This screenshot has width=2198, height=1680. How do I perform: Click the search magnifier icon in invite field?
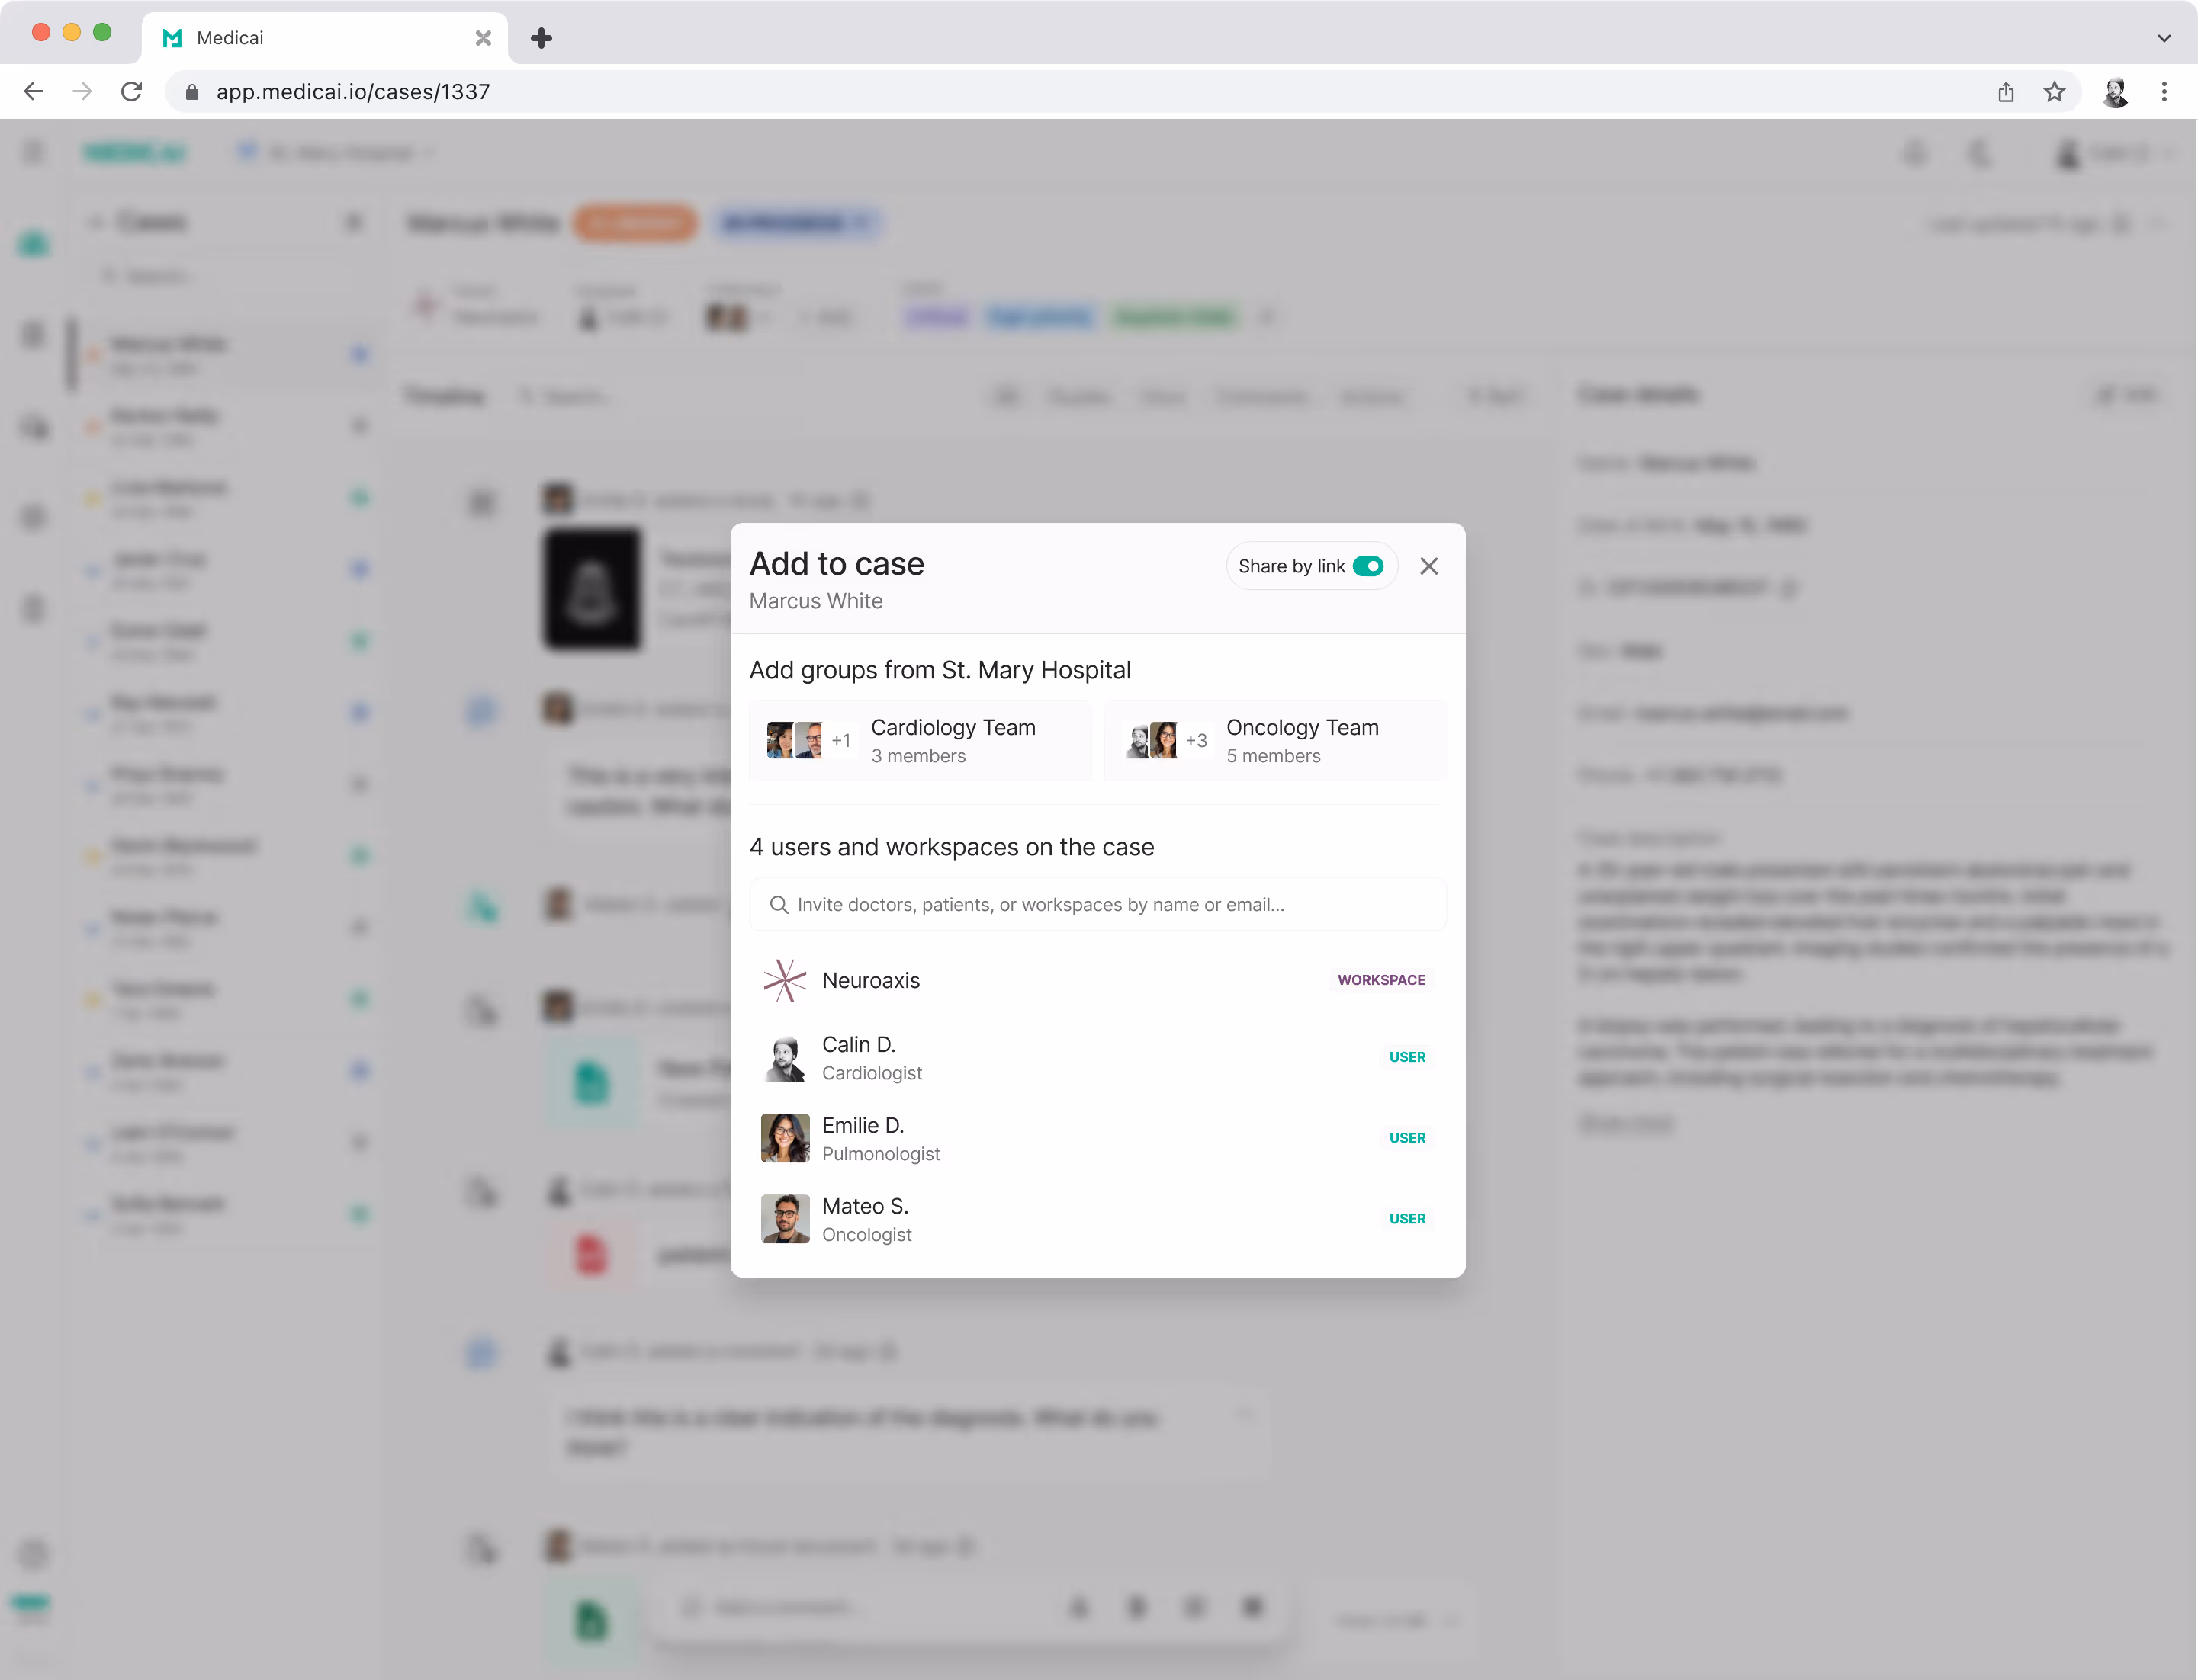[x=779, y=904]
